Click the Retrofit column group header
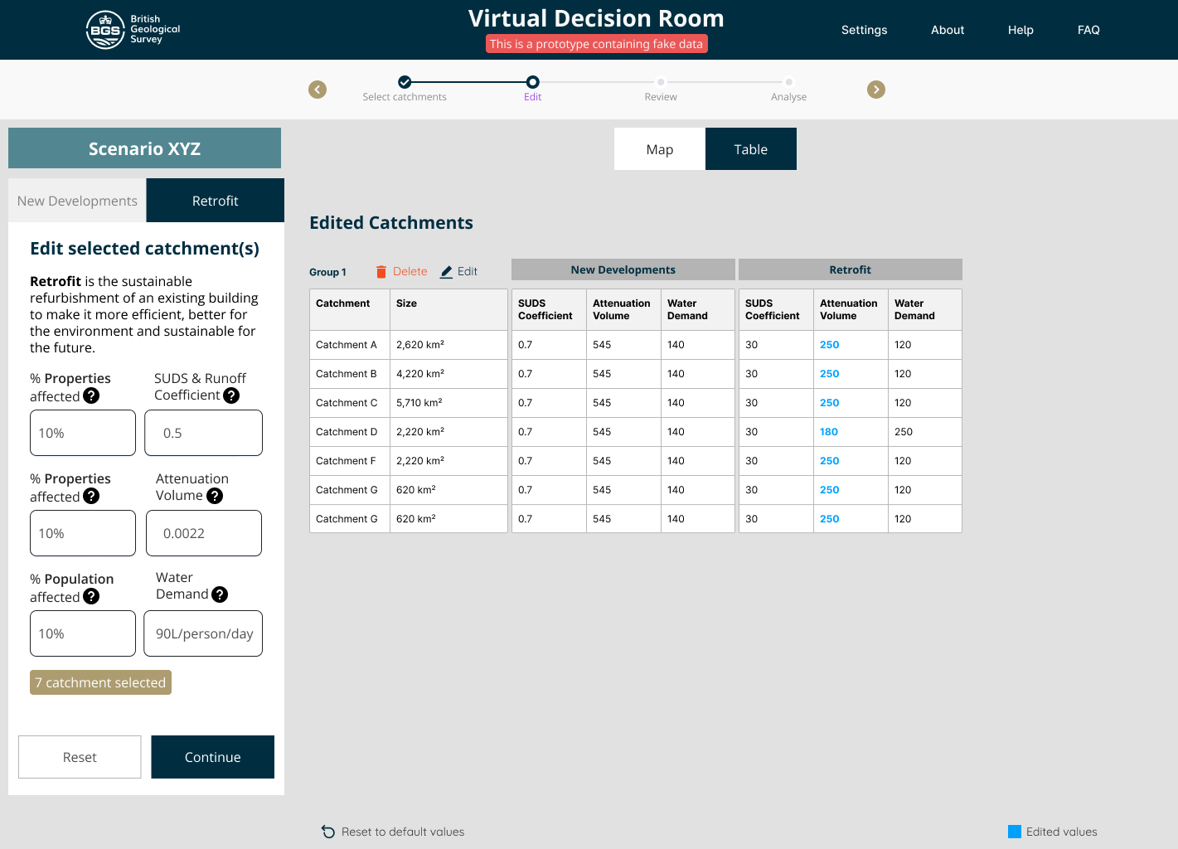Screen dimensions: 1178x849 click(x=851, y=269)
